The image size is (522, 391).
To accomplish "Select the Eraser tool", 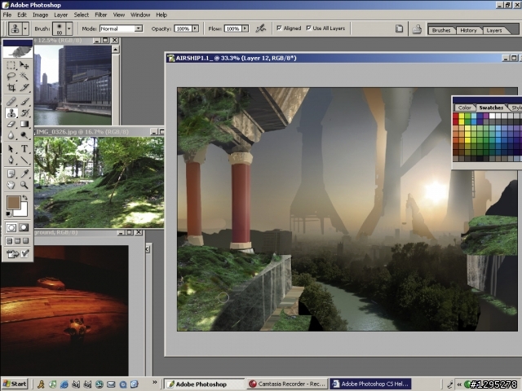I will pos(11,124).
